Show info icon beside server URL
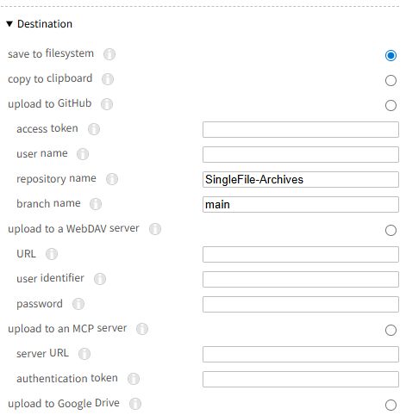This screenshot has height=415, width=406. [84, 354]
